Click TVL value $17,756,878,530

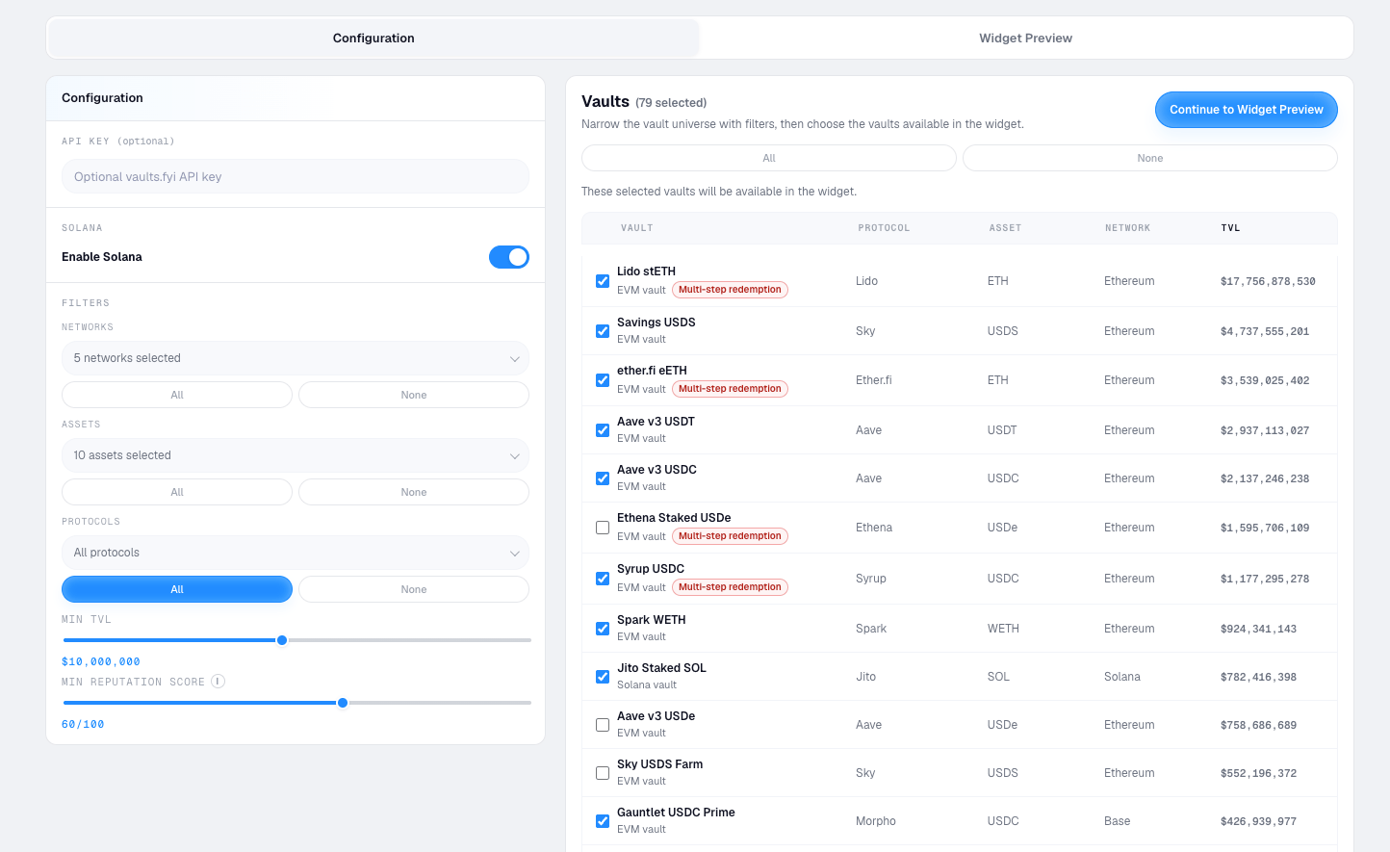coord(1268,281)
